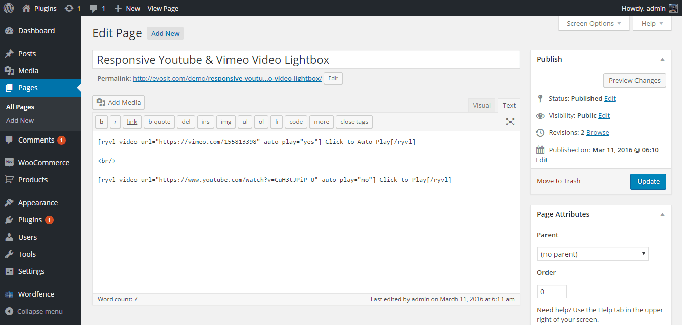This screenshot has height=325, width=682.
Task: Collapse the Publish panel
Action: point(662,59)
